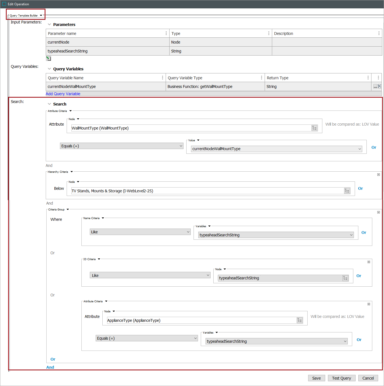Open the Query Template Builder menu
Image resolution: width=384 pixels, height=386 pixels.
[x=41, y=16]
